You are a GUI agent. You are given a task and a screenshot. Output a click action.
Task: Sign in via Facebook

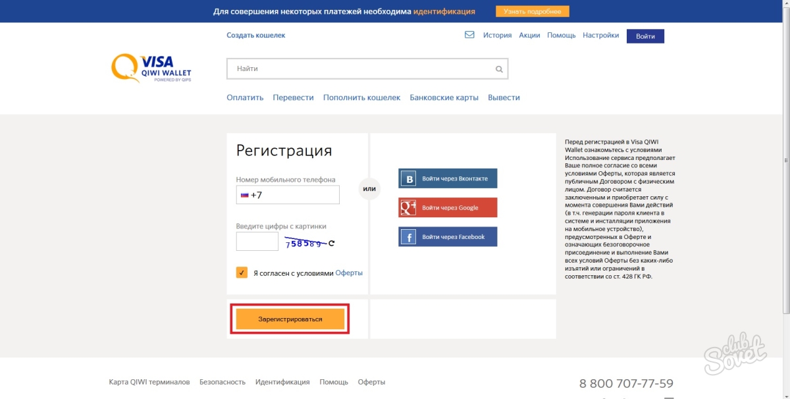click(x=448, y=236)
